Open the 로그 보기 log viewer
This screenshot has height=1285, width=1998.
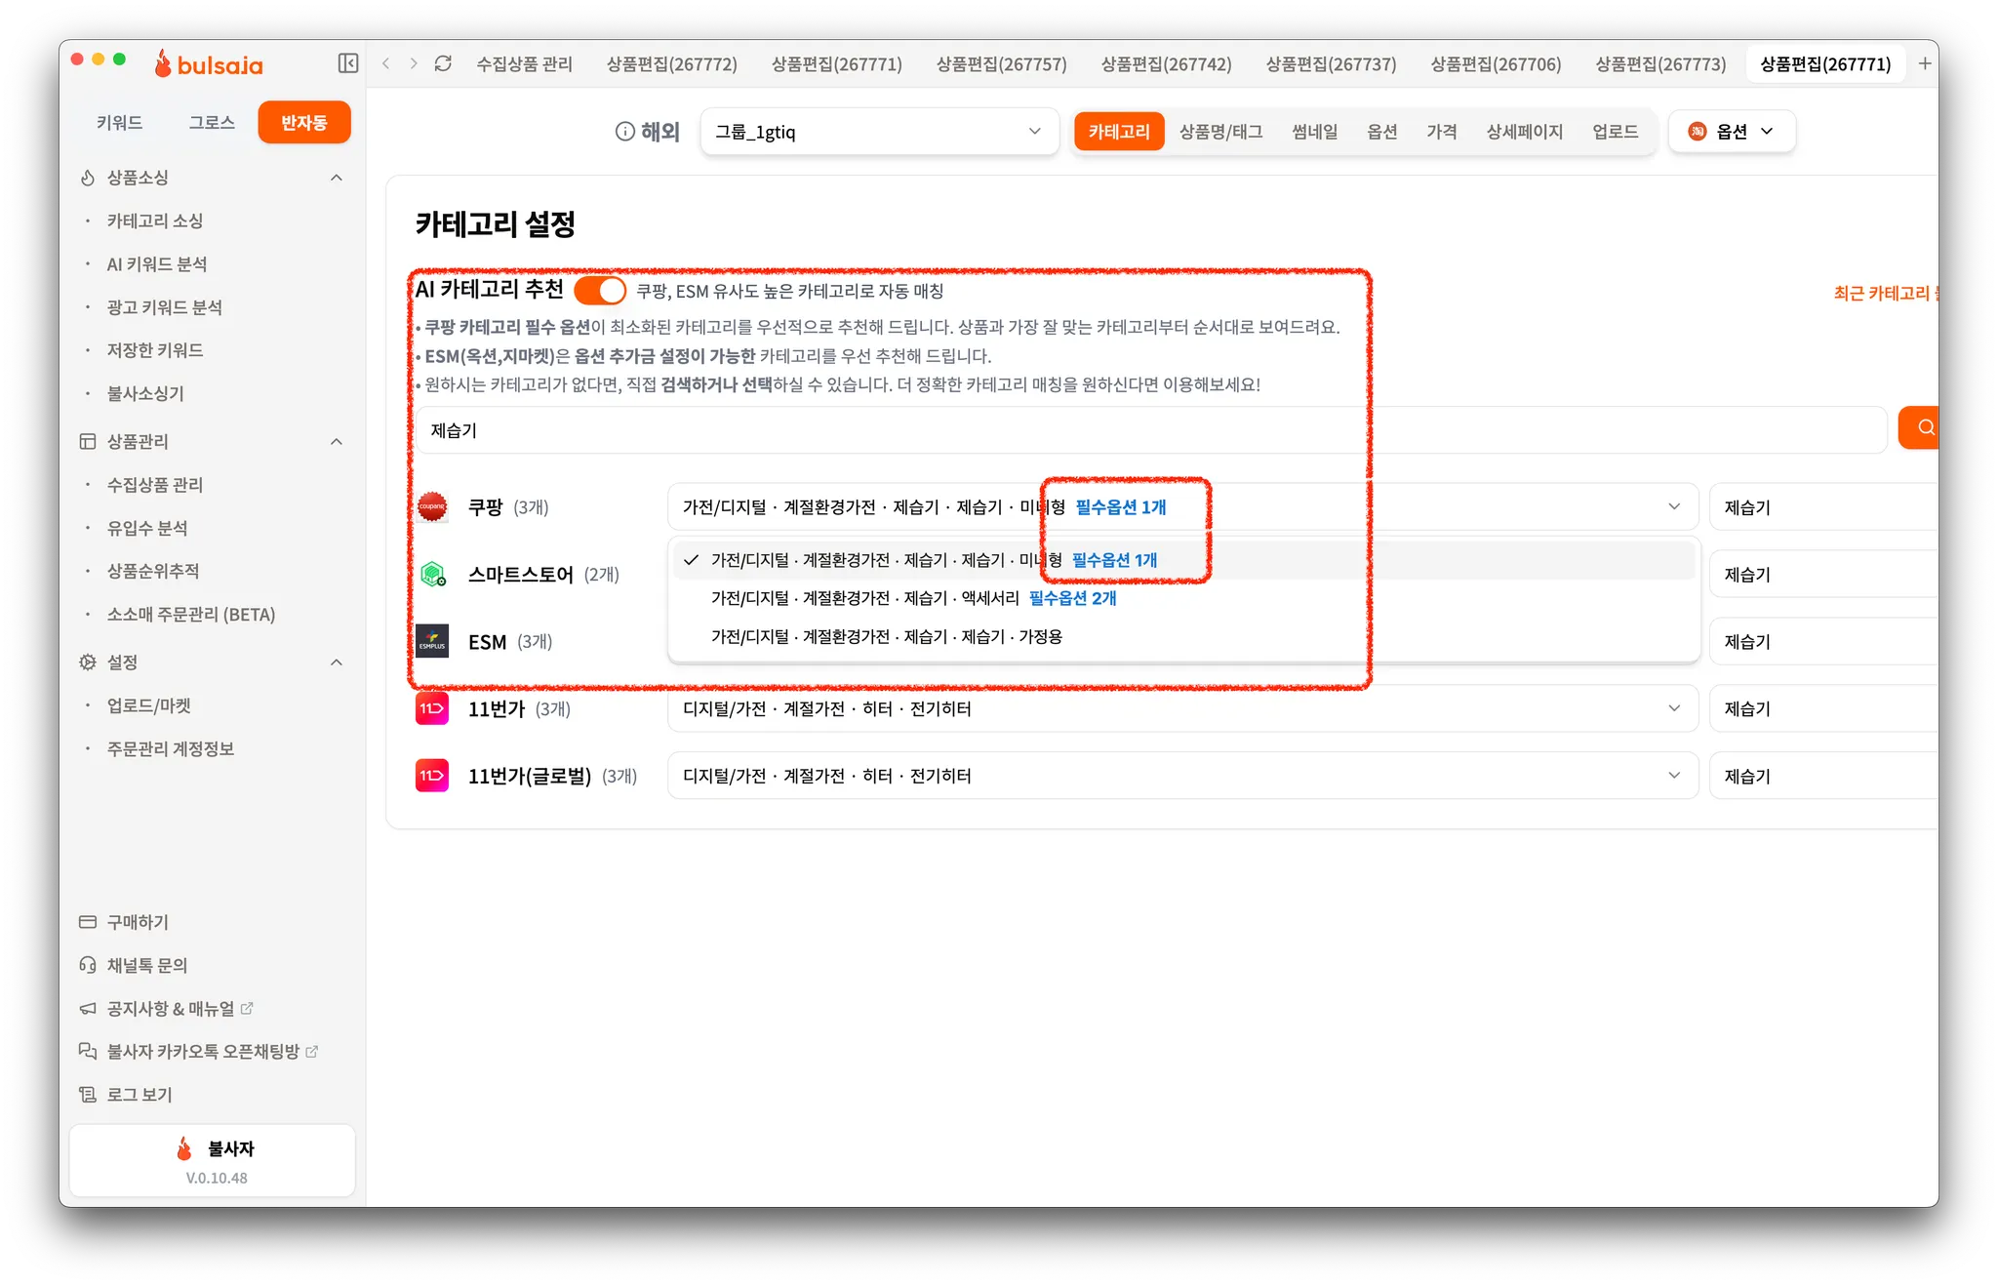pyautogui.click(x=140, y=1095)
